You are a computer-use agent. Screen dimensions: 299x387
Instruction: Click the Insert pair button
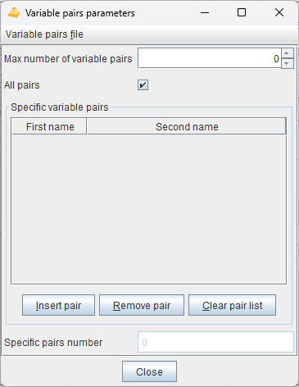click(58, 305)
